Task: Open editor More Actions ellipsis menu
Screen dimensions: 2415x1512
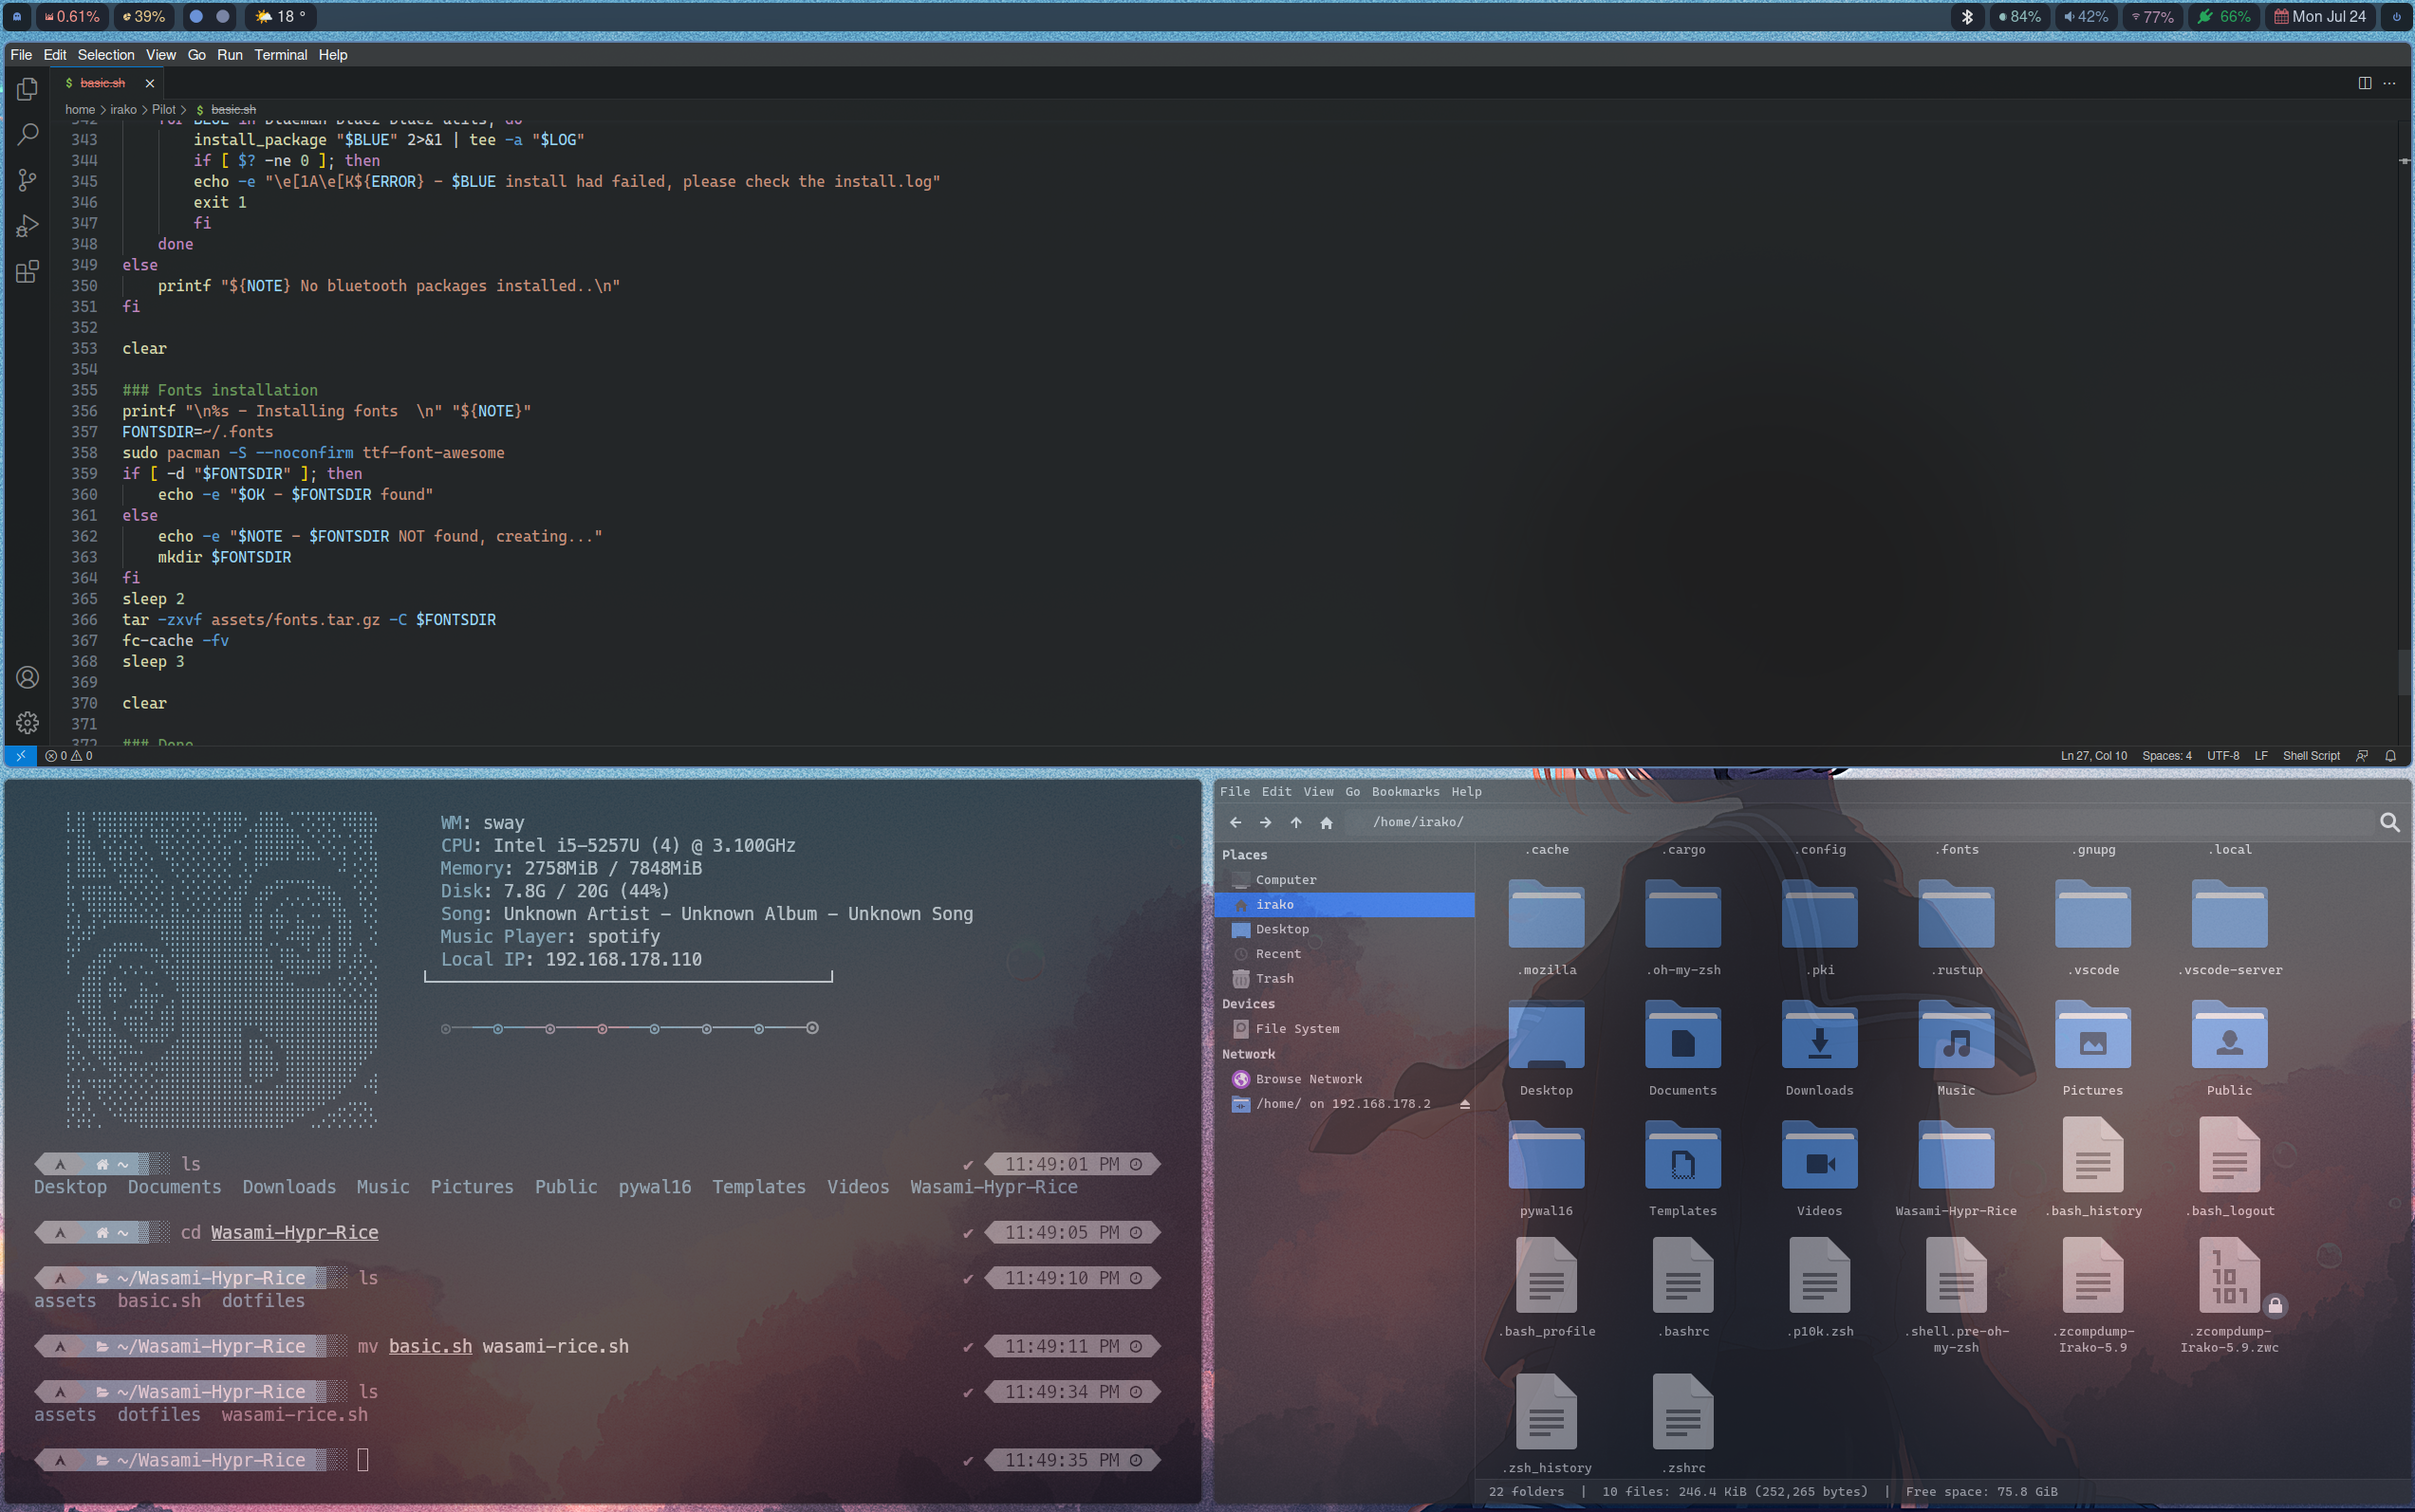Action: (2390, 83)
